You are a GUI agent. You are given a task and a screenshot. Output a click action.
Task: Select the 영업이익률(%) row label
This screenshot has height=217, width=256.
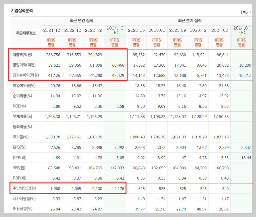(24, 86)
